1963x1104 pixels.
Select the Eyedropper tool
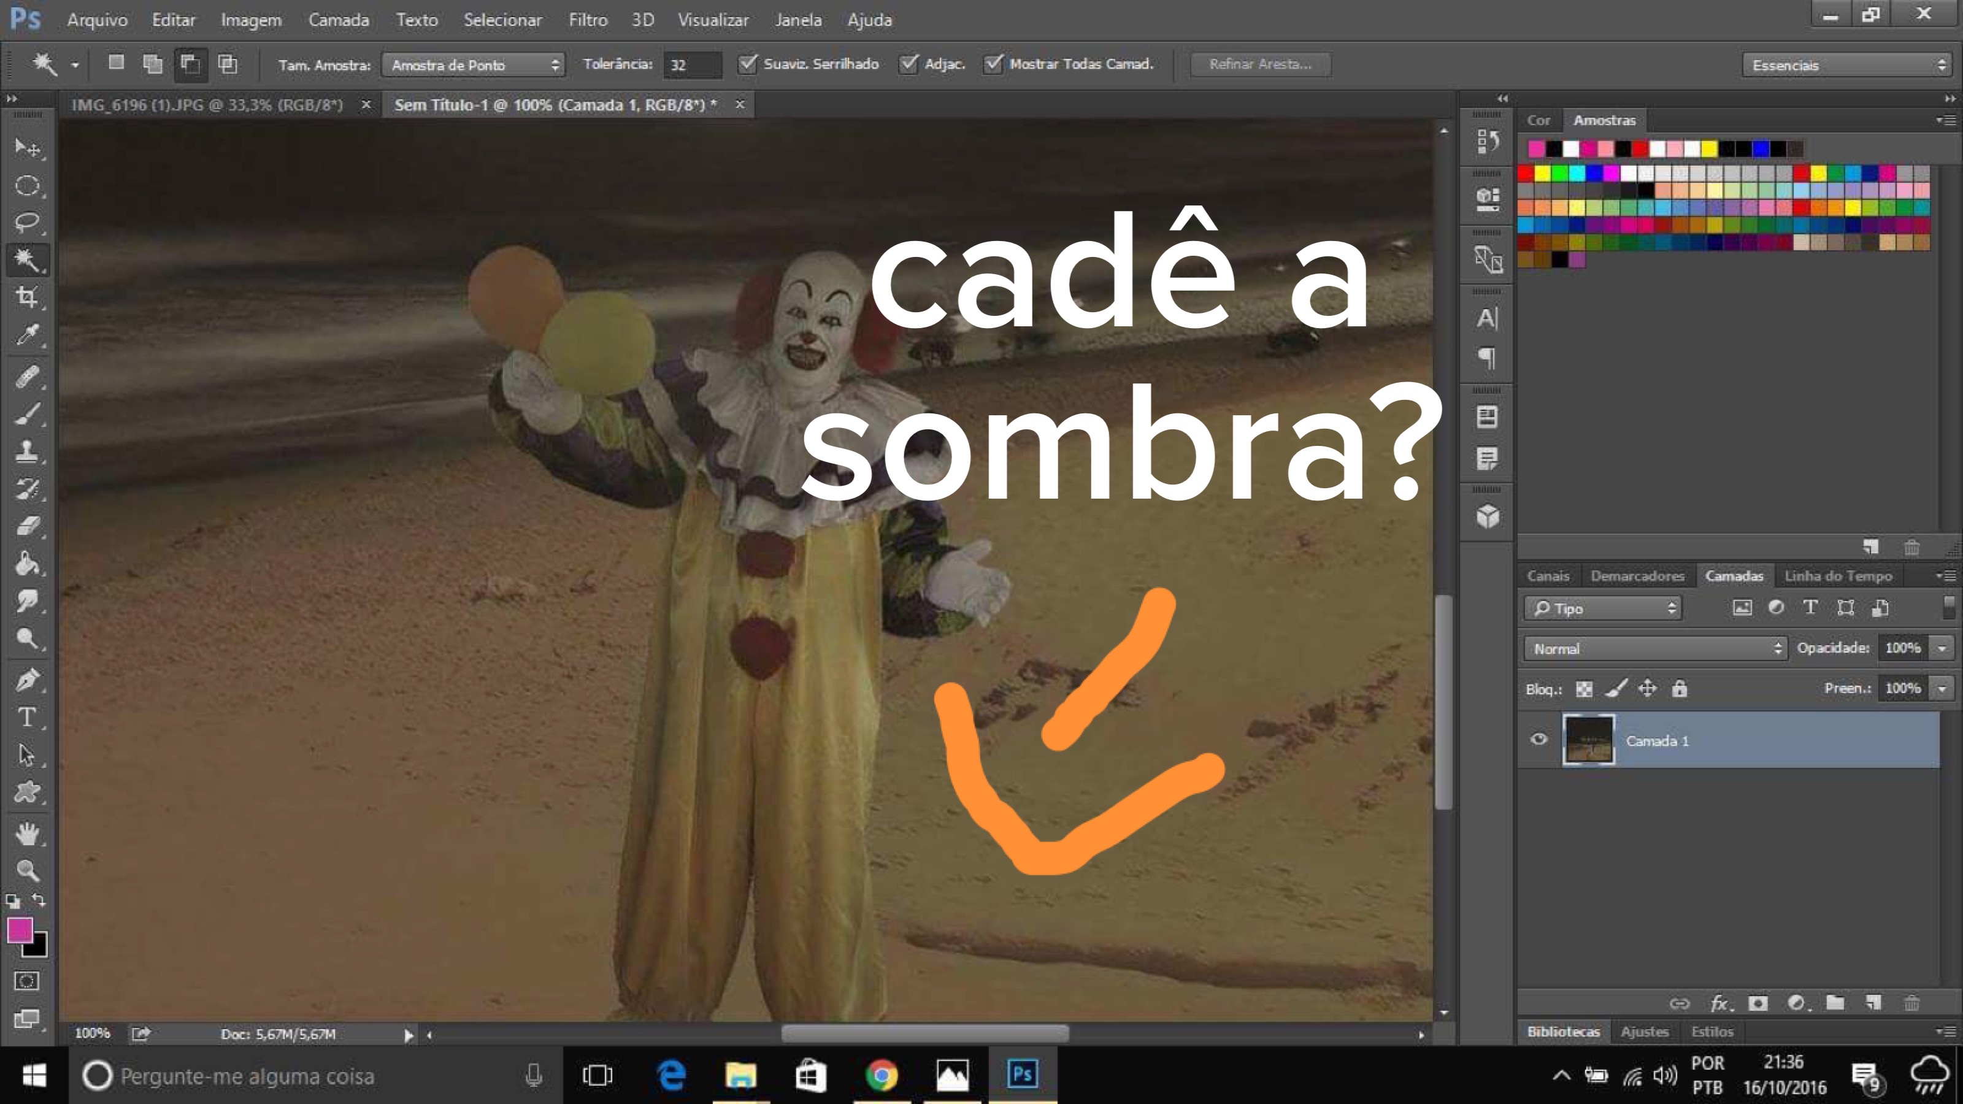point(28,334)
